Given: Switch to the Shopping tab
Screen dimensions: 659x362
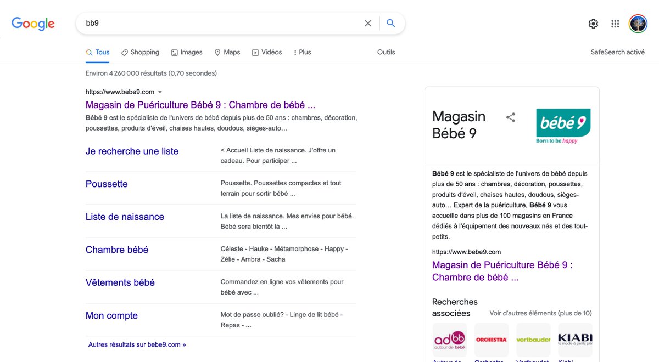Looking at the screenshot, I should [x=140, y=52].
